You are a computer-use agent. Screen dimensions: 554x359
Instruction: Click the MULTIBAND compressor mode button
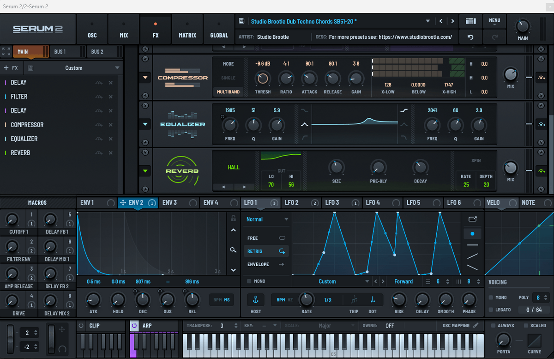point(229,92)
